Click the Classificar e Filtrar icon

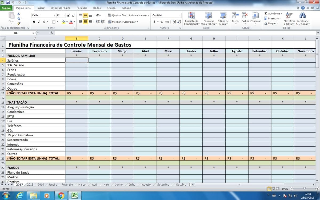[289, 18]
